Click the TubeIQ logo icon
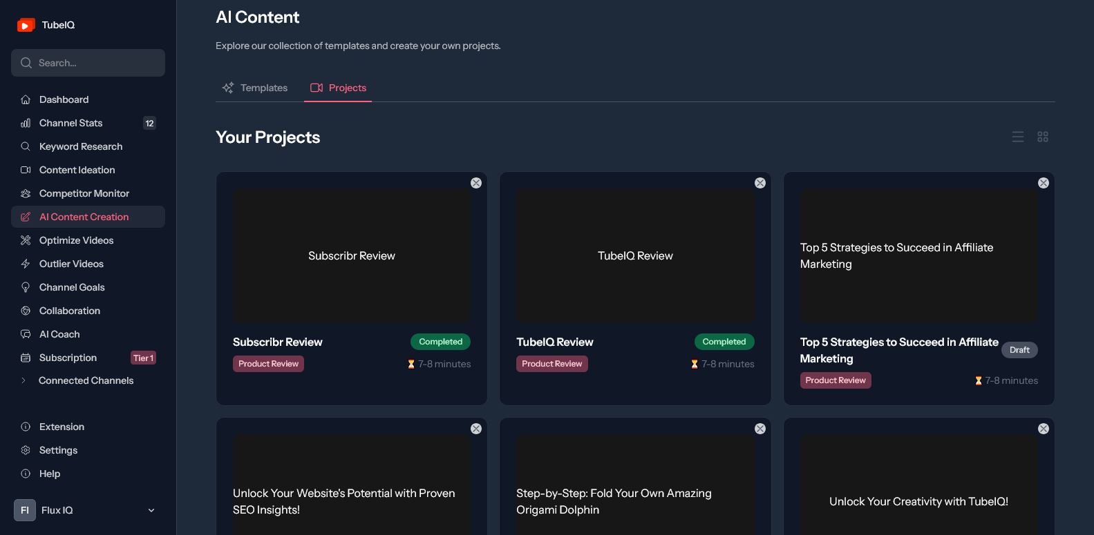Viewport: 1094px width, 535px height. point(26,25)
